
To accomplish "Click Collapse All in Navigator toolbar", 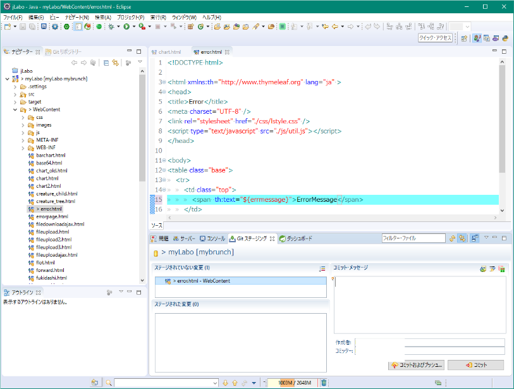I will (106, 63).
